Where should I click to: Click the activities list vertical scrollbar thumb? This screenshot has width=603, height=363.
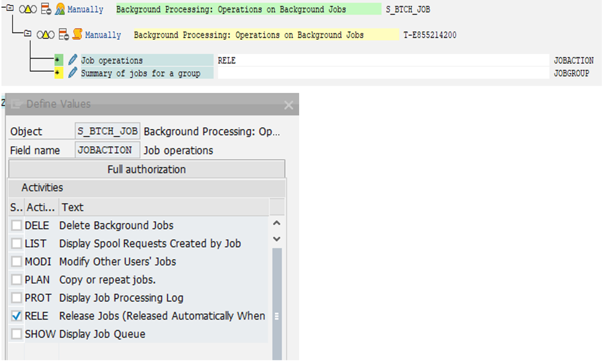pos(277,304)
